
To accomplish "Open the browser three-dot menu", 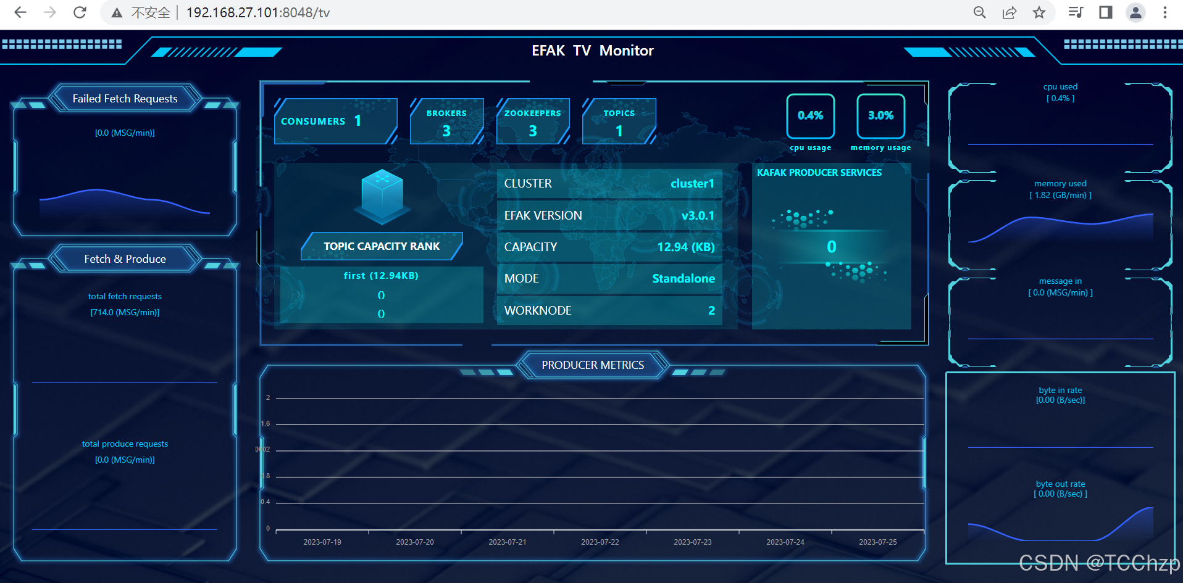I will tap(1165, 12).
